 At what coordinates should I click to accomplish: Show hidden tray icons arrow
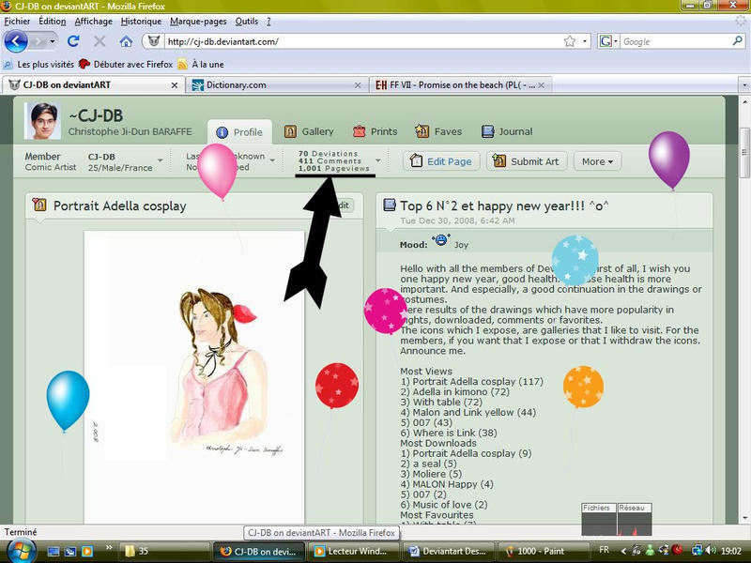623,551
